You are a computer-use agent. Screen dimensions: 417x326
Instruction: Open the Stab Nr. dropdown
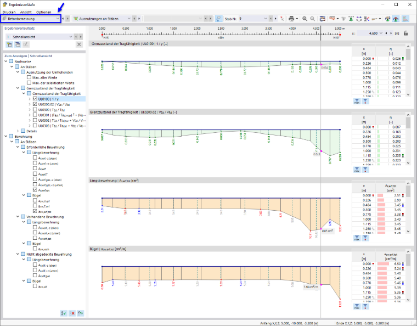[265, 19]
